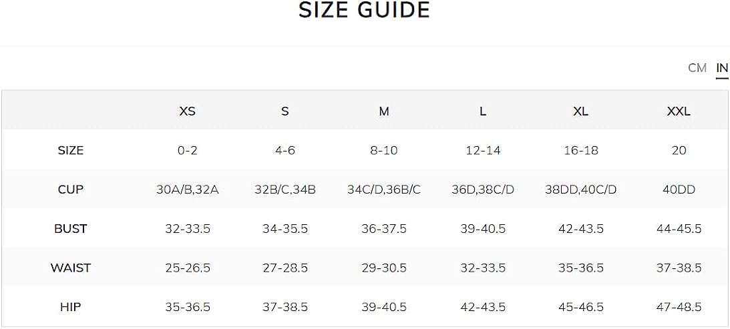Click the 34C/D,36B/C cup cell
Viewport: 730px width, 329px height.
(384, 190)
